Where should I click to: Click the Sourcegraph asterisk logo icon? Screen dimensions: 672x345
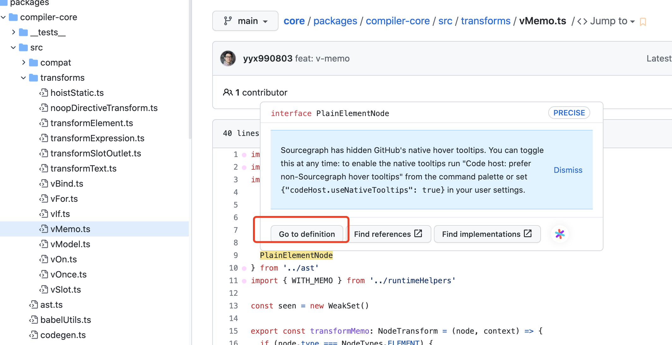click(x=560, y=234)
